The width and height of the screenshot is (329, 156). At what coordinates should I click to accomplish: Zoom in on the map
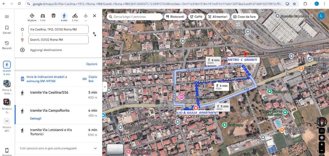[x=322, y=145]
